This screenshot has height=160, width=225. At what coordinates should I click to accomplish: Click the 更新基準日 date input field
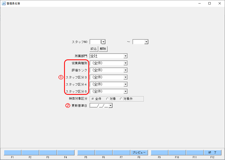tap(99, 106)
